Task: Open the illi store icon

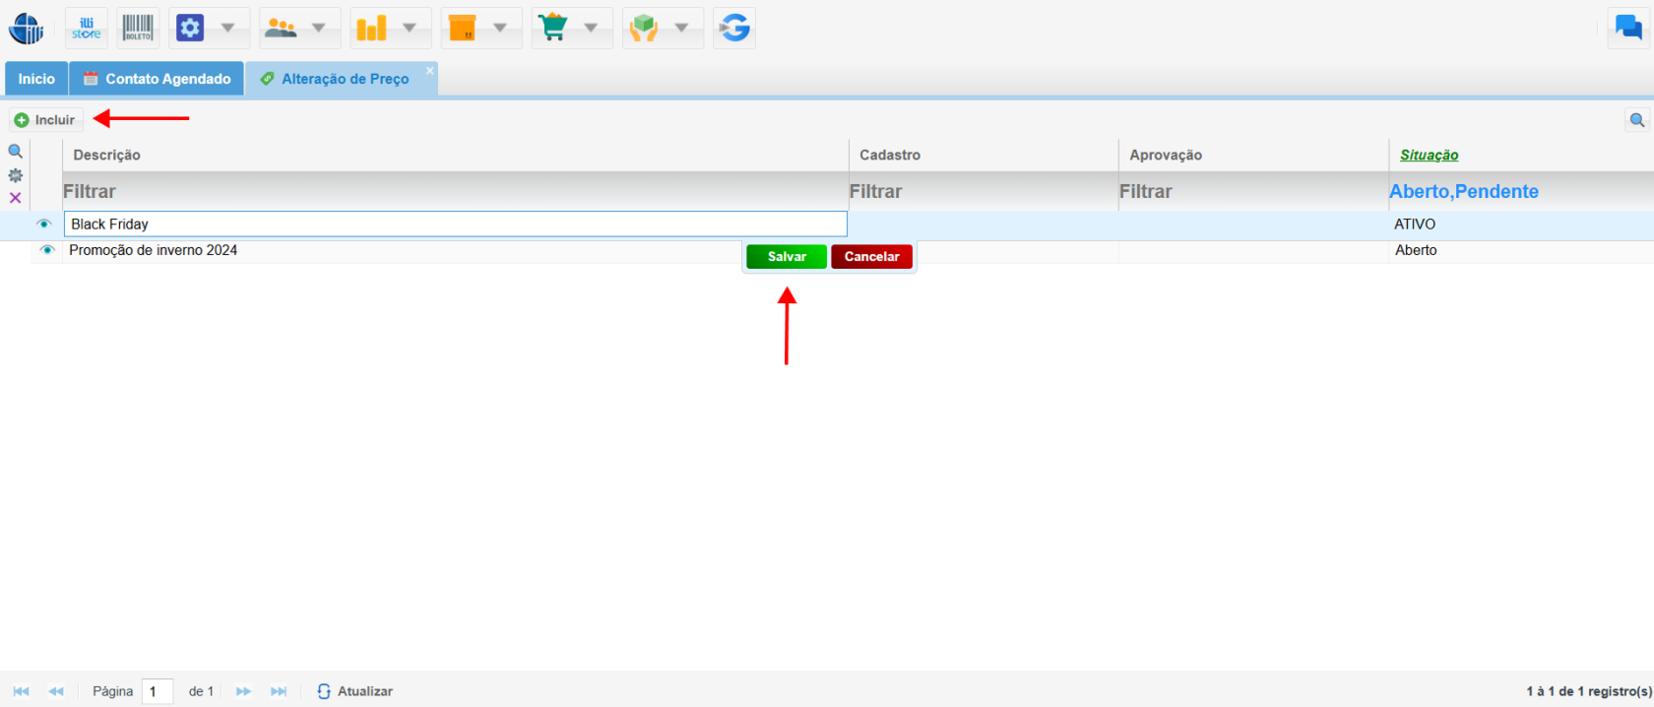Action: coord(87,29)
